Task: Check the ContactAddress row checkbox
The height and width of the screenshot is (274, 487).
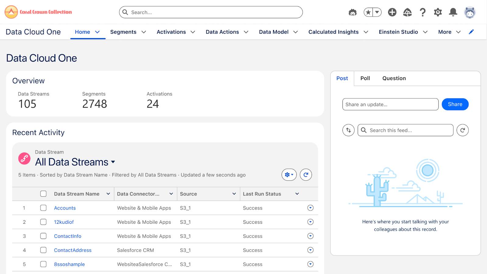Action: click(44, 250)
